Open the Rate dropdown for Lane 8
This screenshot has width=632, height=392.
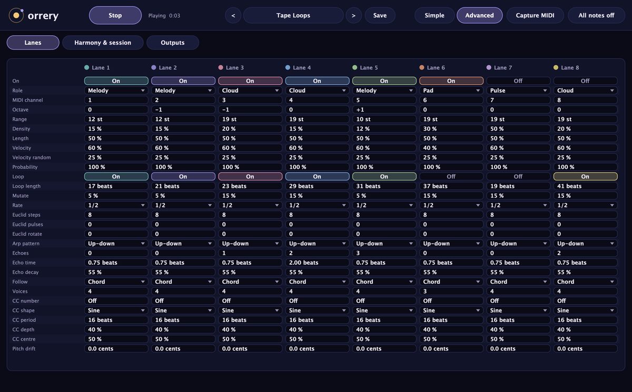click(x=585, y=205)
